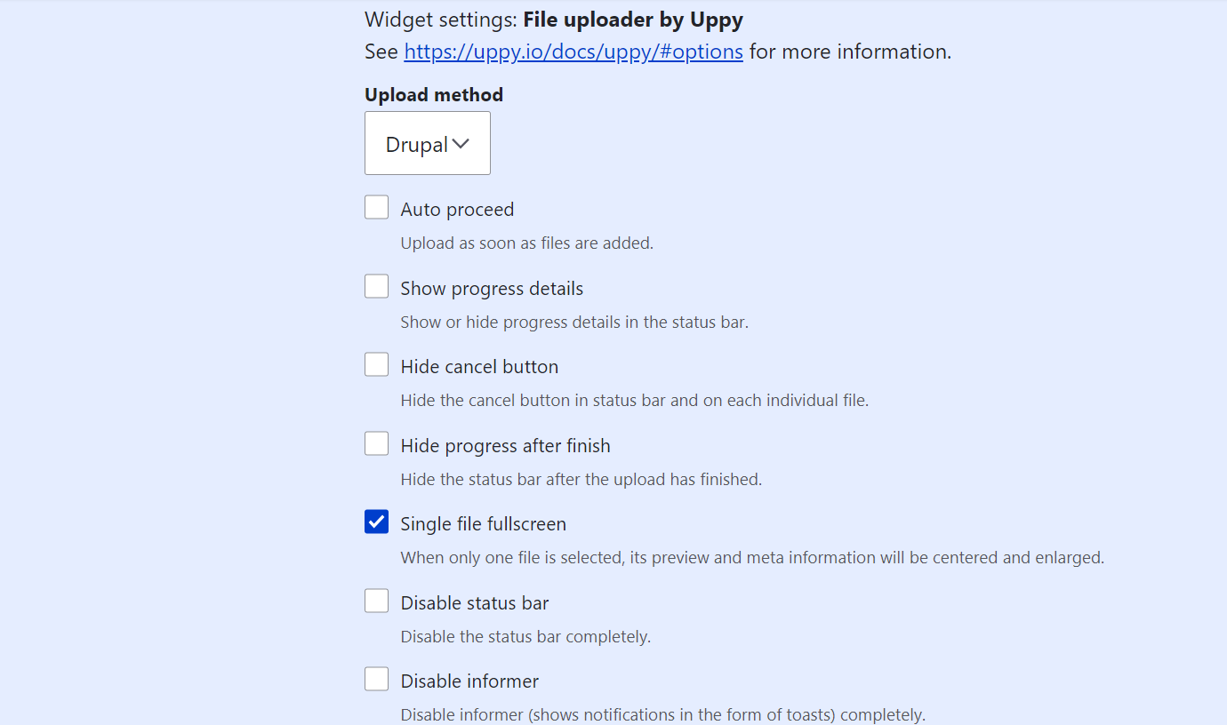
Task: Click the Hide progress after finish label
Action: [505, 445]
